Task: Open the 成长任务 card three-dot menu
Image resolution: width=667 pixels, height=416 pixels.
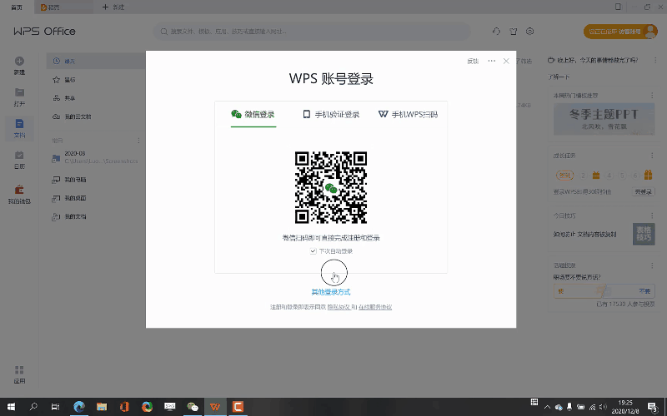Action: (x=652, y=156)
